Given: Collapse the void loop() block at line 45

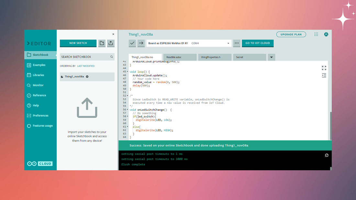Looking at the screenshot, I should (x=128, y=72).
